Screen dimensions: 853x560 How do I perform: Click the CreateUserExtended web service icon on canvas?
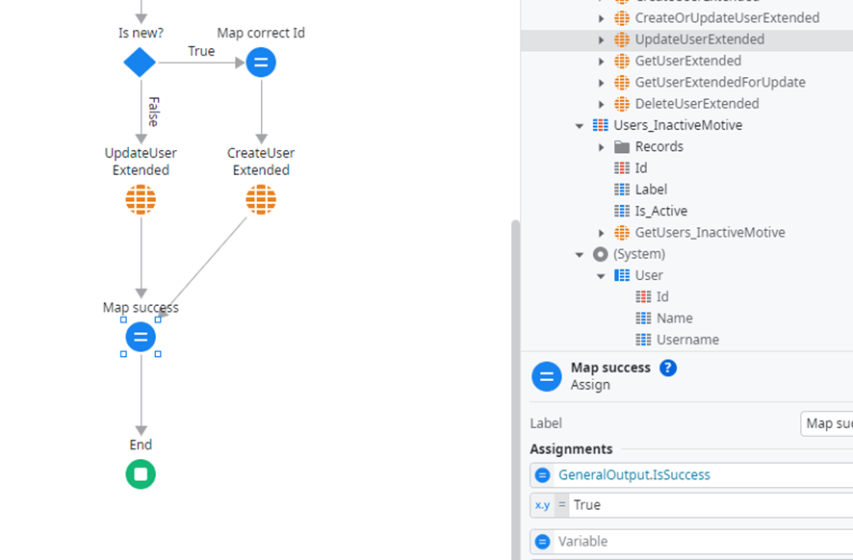click(261, 199)
